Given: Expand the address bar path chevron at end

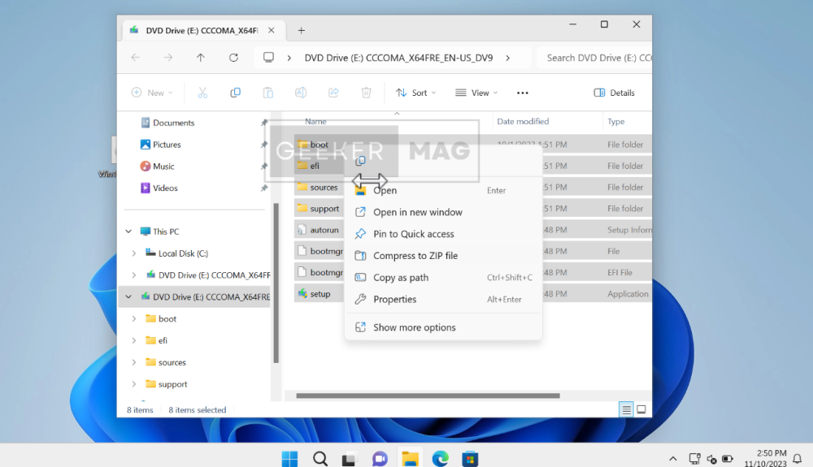Looking at the screenshot, I should click(507, 58).
